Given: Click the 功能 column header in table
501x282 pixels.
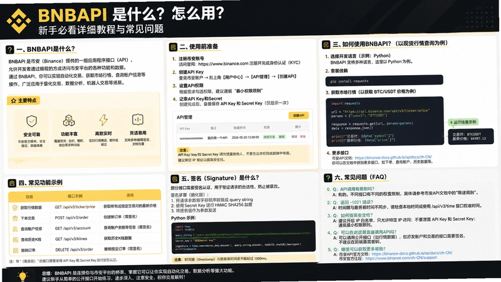Looking at the screenshot, I should [29, 197].
